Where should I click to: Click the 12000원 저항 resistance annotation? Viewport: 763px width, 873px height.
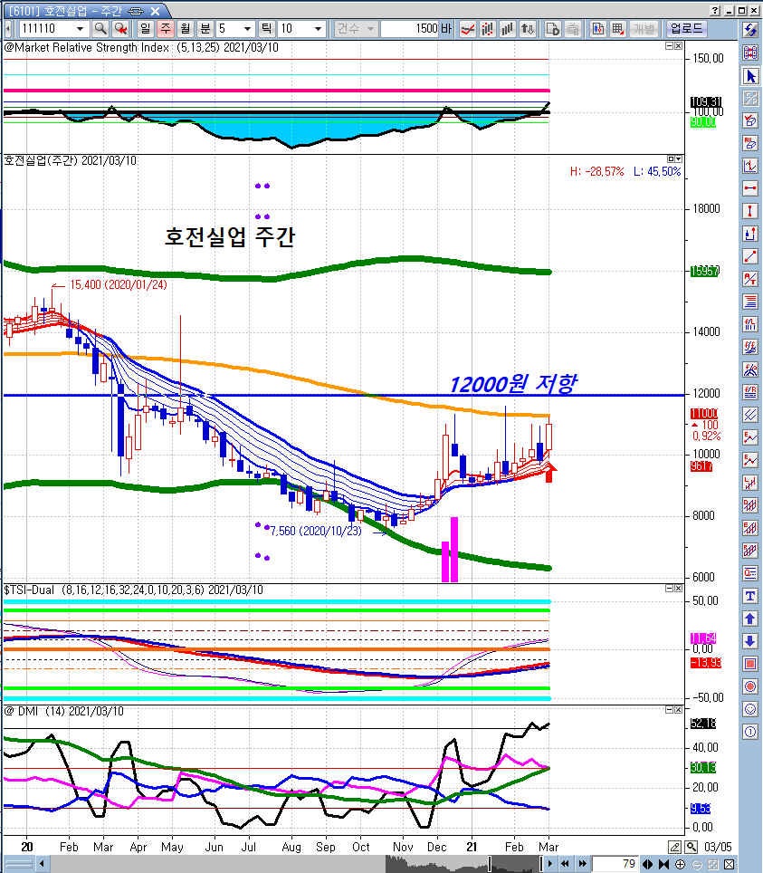tap(512, 384)
